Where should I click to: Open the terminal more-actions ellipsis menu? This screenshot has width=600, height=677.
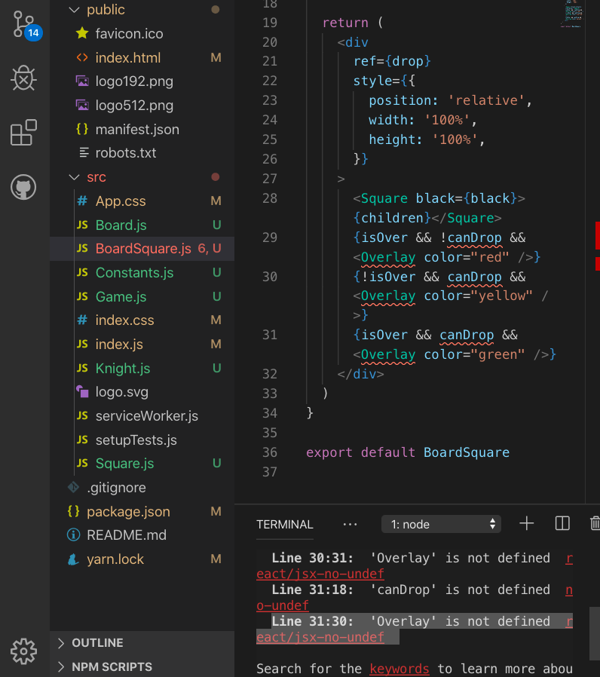(x=349, y=523)
